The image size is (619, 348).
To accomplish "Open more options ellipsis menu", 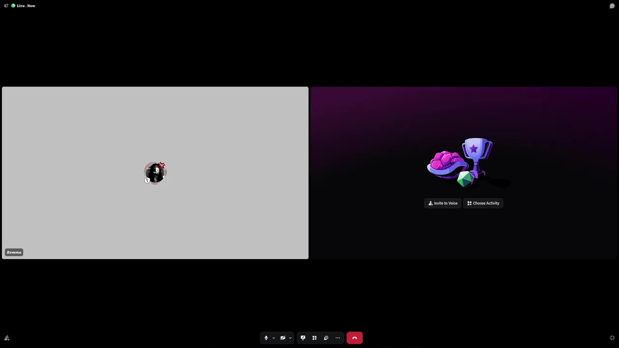I will pos(338,338).
